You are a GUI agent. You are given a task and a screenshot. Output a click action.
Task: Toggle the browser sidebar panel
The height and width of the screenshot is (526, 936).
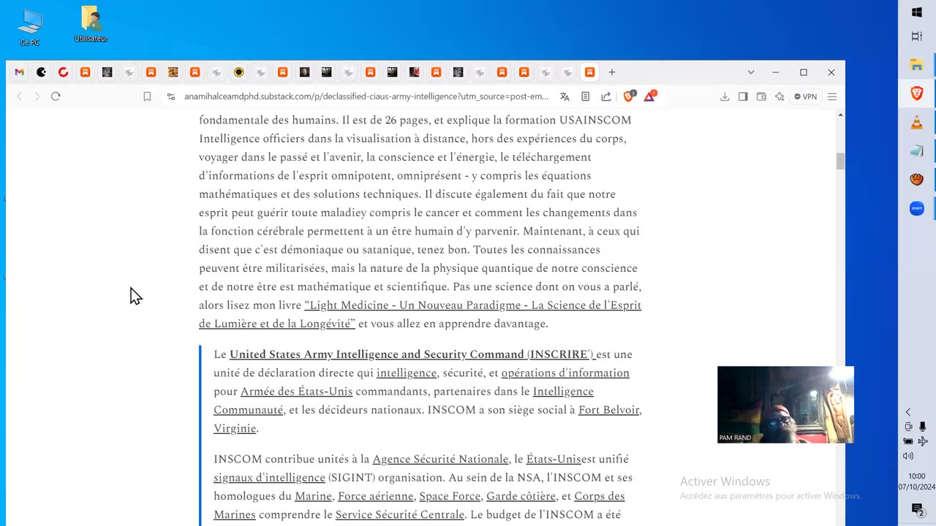click(x=743, y=96)
